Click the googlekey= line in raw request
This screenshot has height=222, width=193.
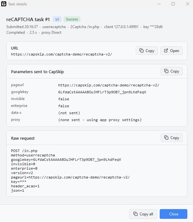coord(66,160)
